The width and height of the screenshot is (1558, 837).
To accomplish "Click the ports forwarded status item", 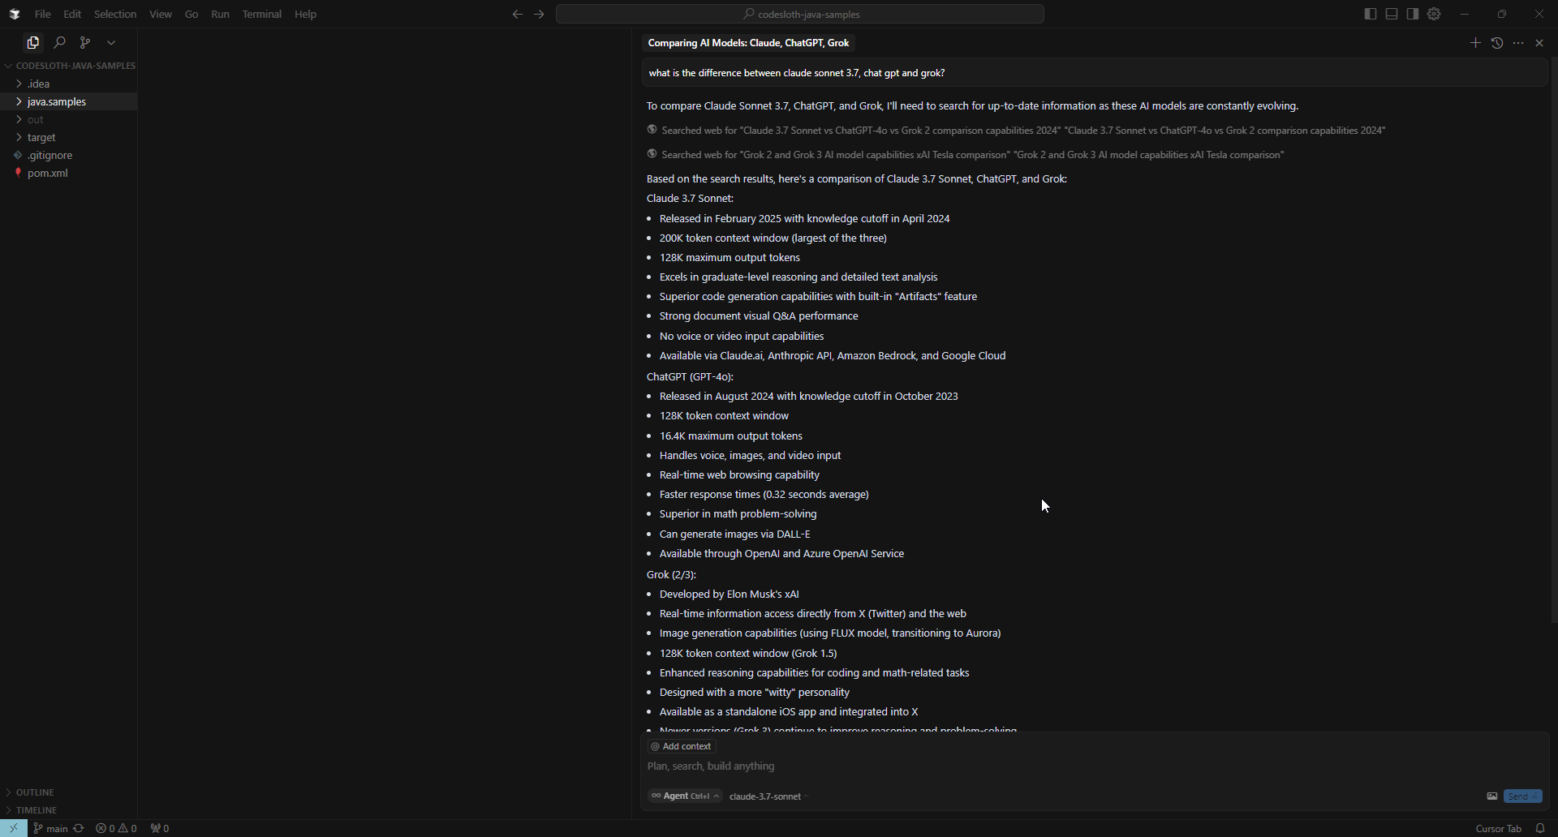I will click(x=160, y=828).
